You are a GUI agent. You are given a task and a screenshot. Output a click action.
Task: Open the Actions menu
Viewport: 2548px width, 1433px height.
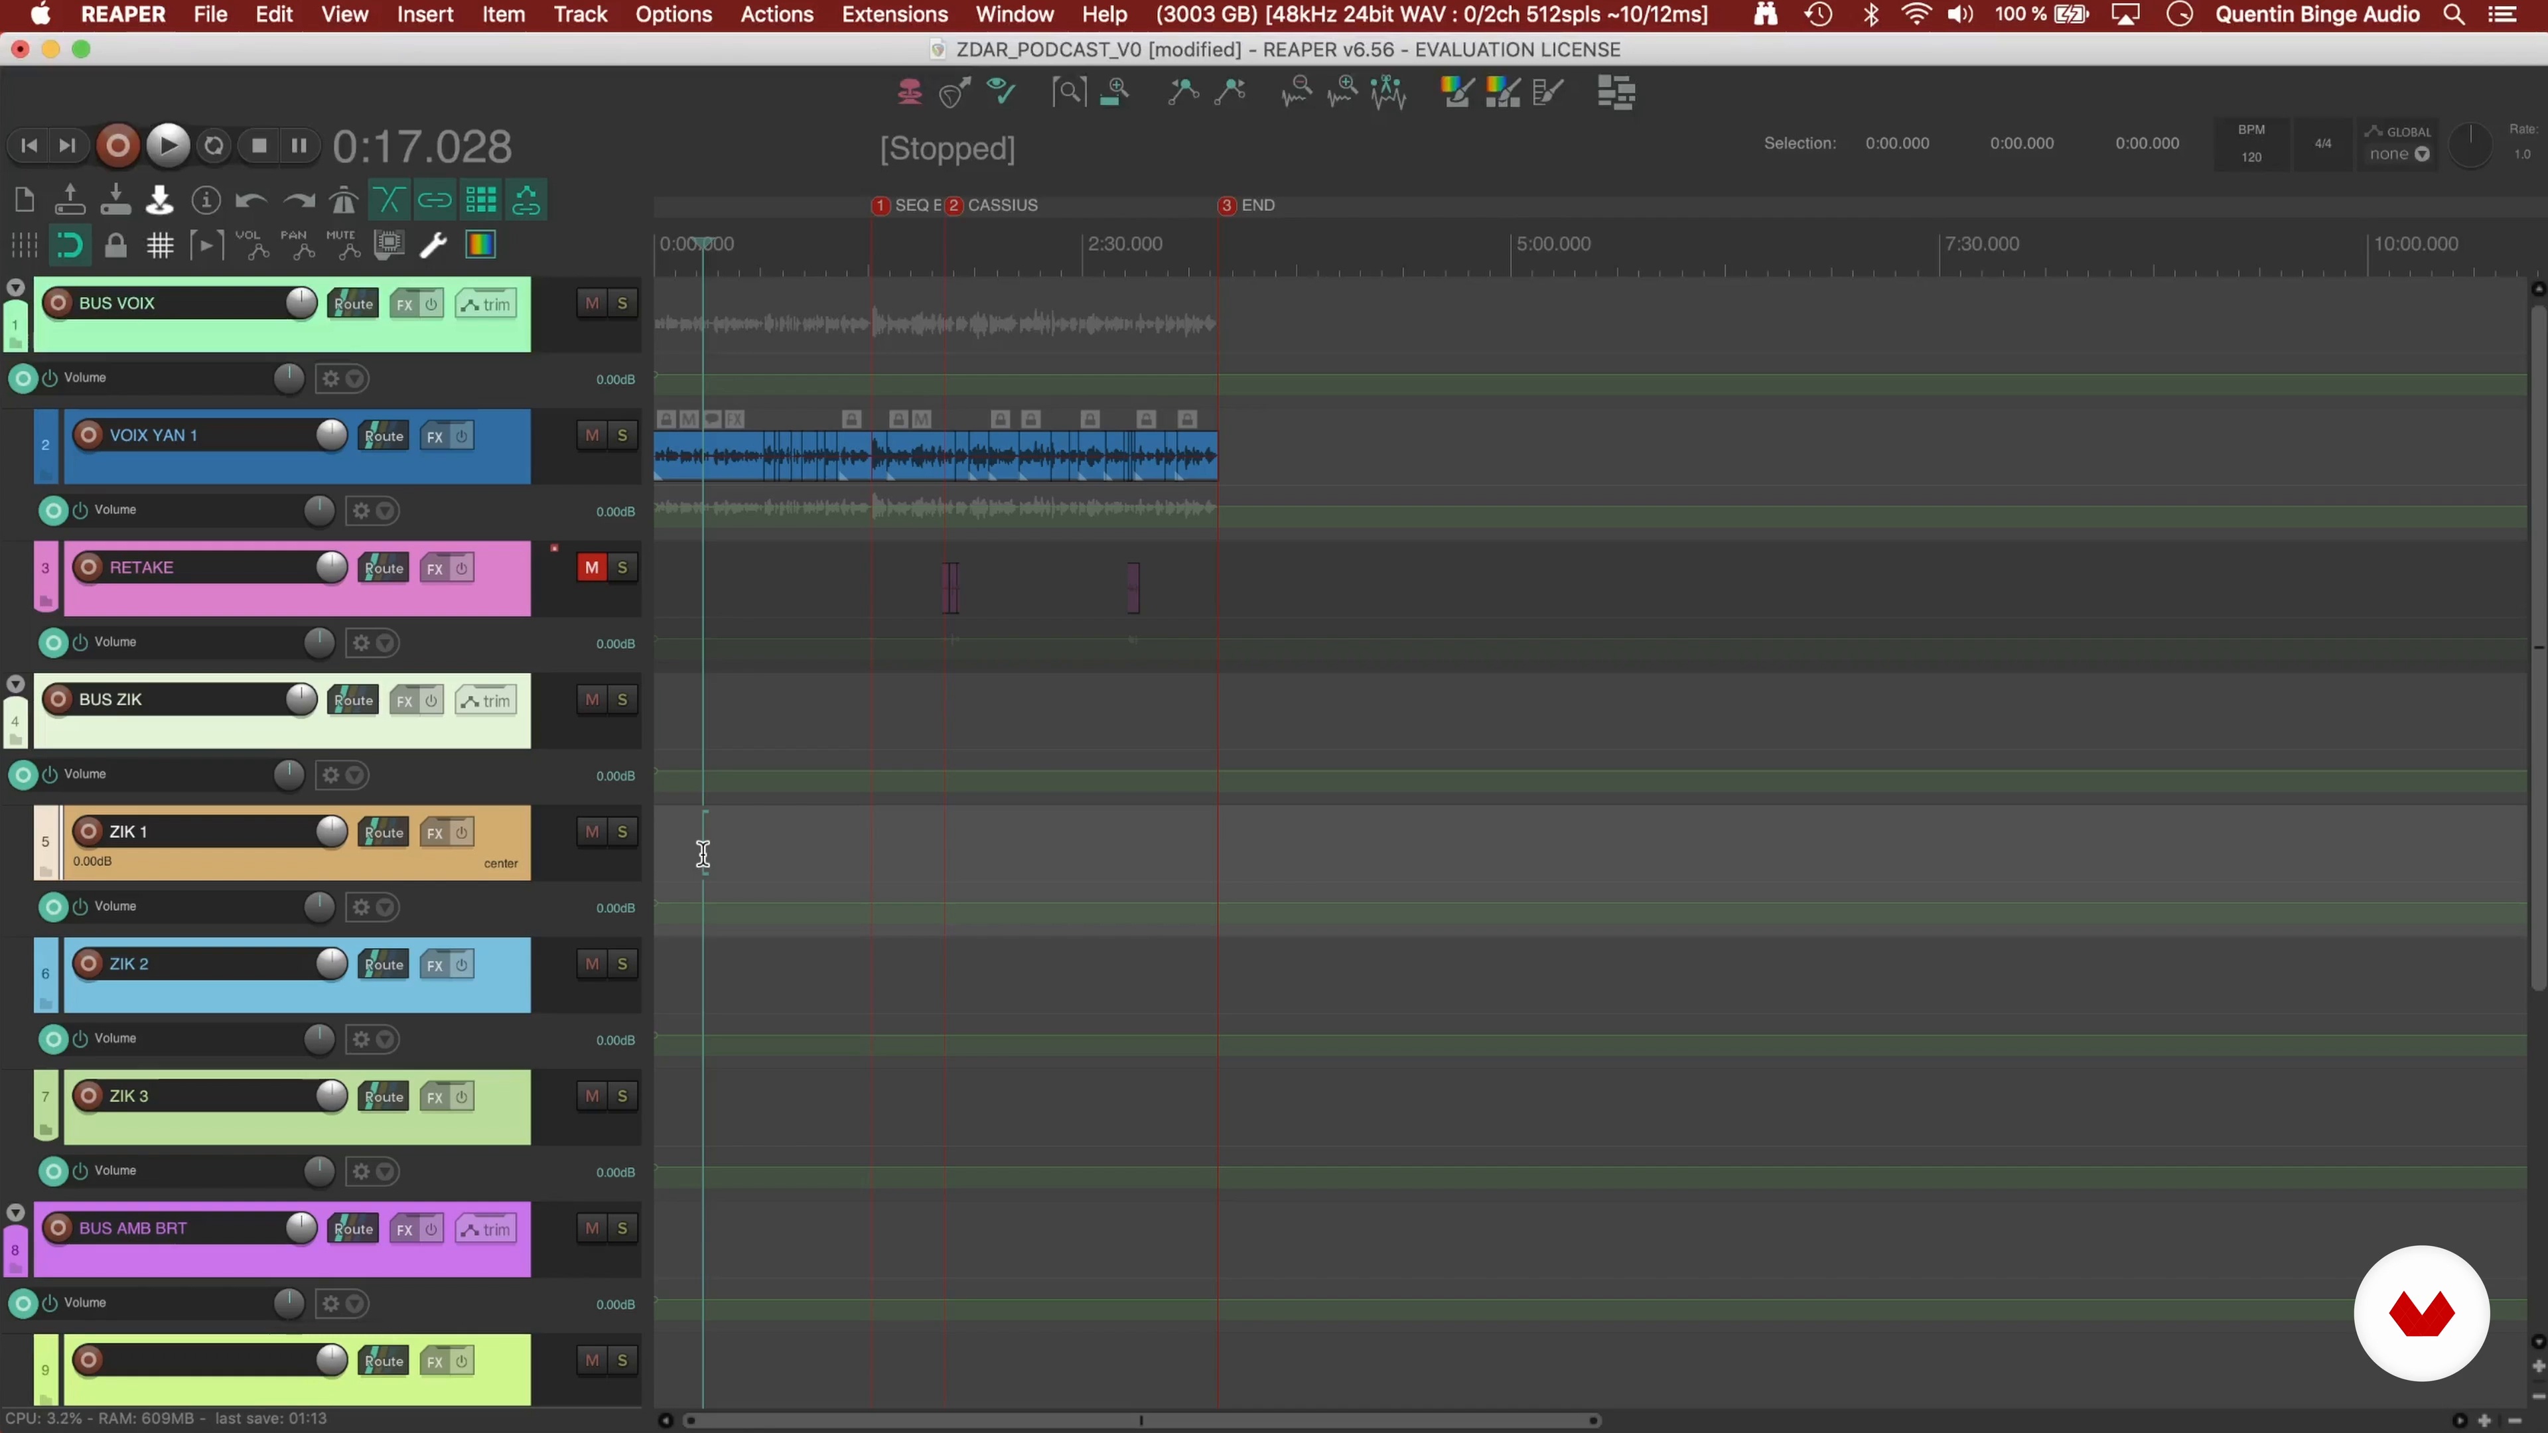tap(776, 15)
